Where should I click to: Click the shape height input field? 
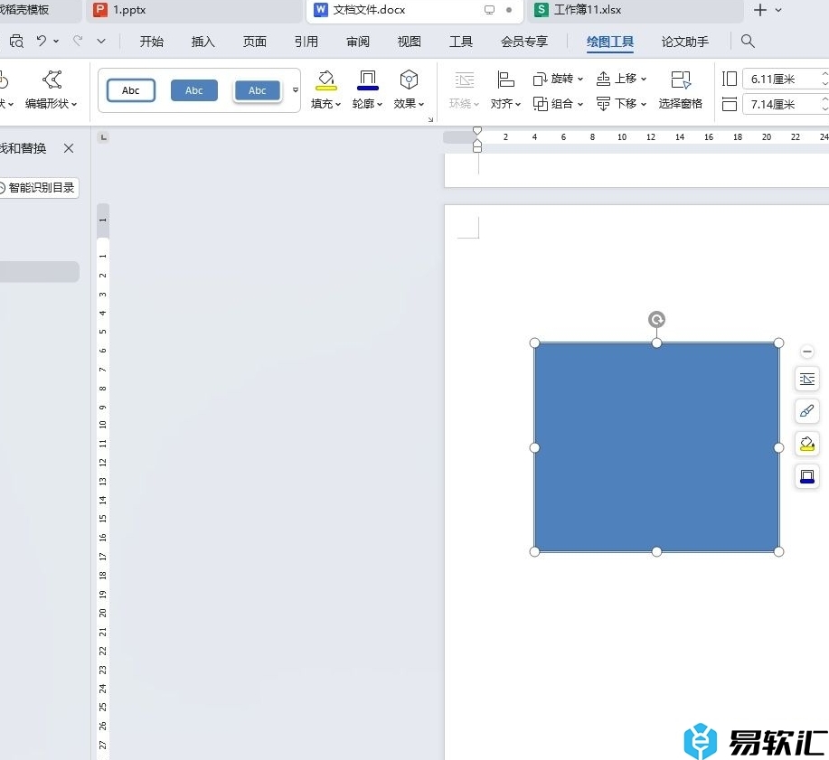click(x=779, y=80)
